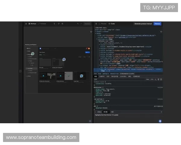Expand the head element node
This screenshot has width=181, height=145.
(96, 31)
